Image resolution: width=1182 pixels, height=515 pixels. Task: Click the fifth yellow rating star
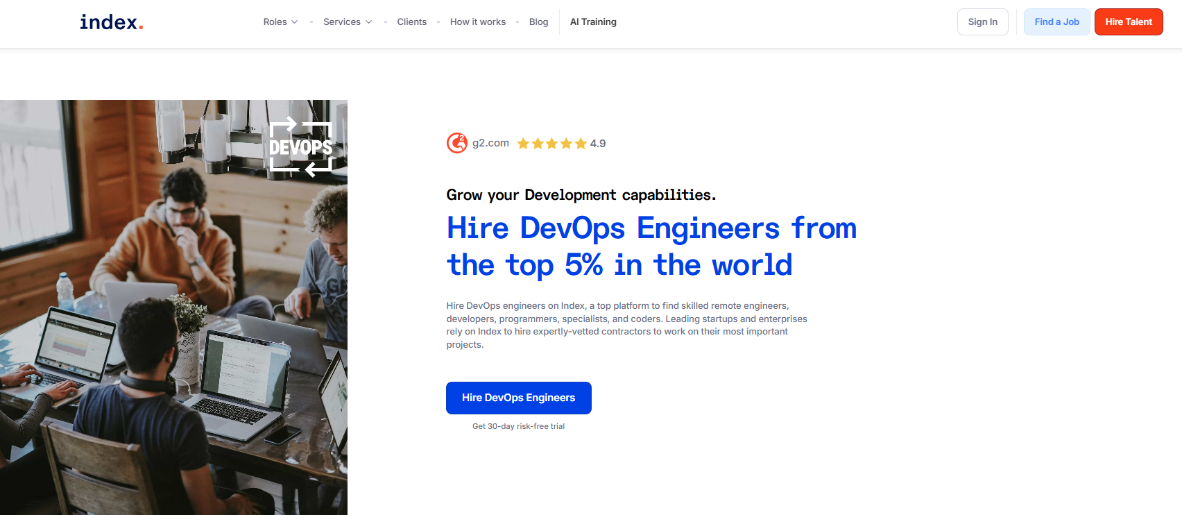(581, 144)
